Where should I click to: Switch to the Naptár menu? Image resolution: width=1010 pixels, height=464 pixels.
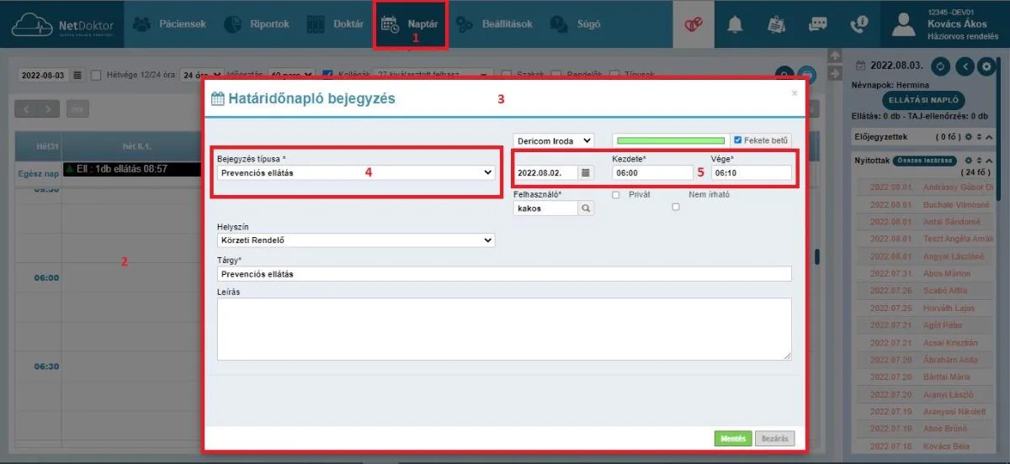click(410, 24)
